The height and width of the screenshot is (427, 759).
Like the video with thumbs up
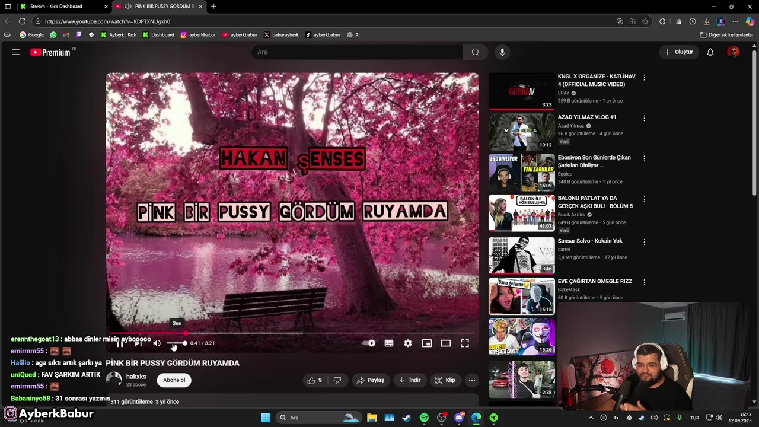(x=314, y=380)
